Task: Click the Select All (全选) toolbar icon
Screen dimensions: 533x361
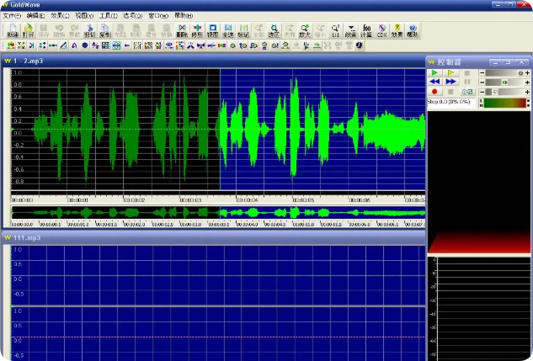Action: [227, 30]
